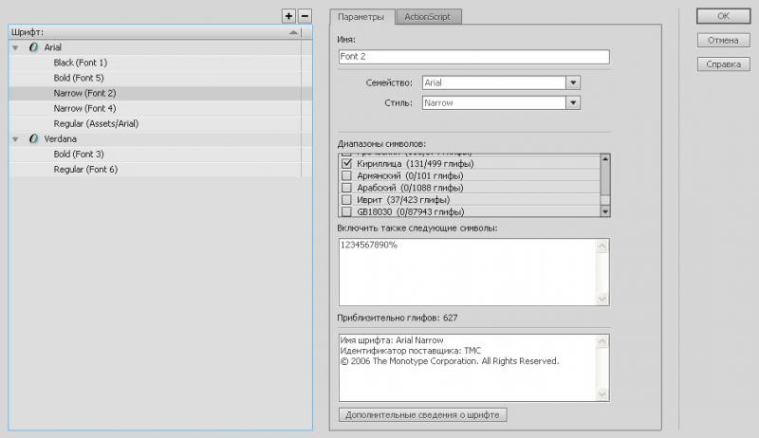Image resolution: width=759 pixels, height=438 pixels.
Task: Click the Arial font family icon
Action: pyautogui.click(x=33, y=46)
